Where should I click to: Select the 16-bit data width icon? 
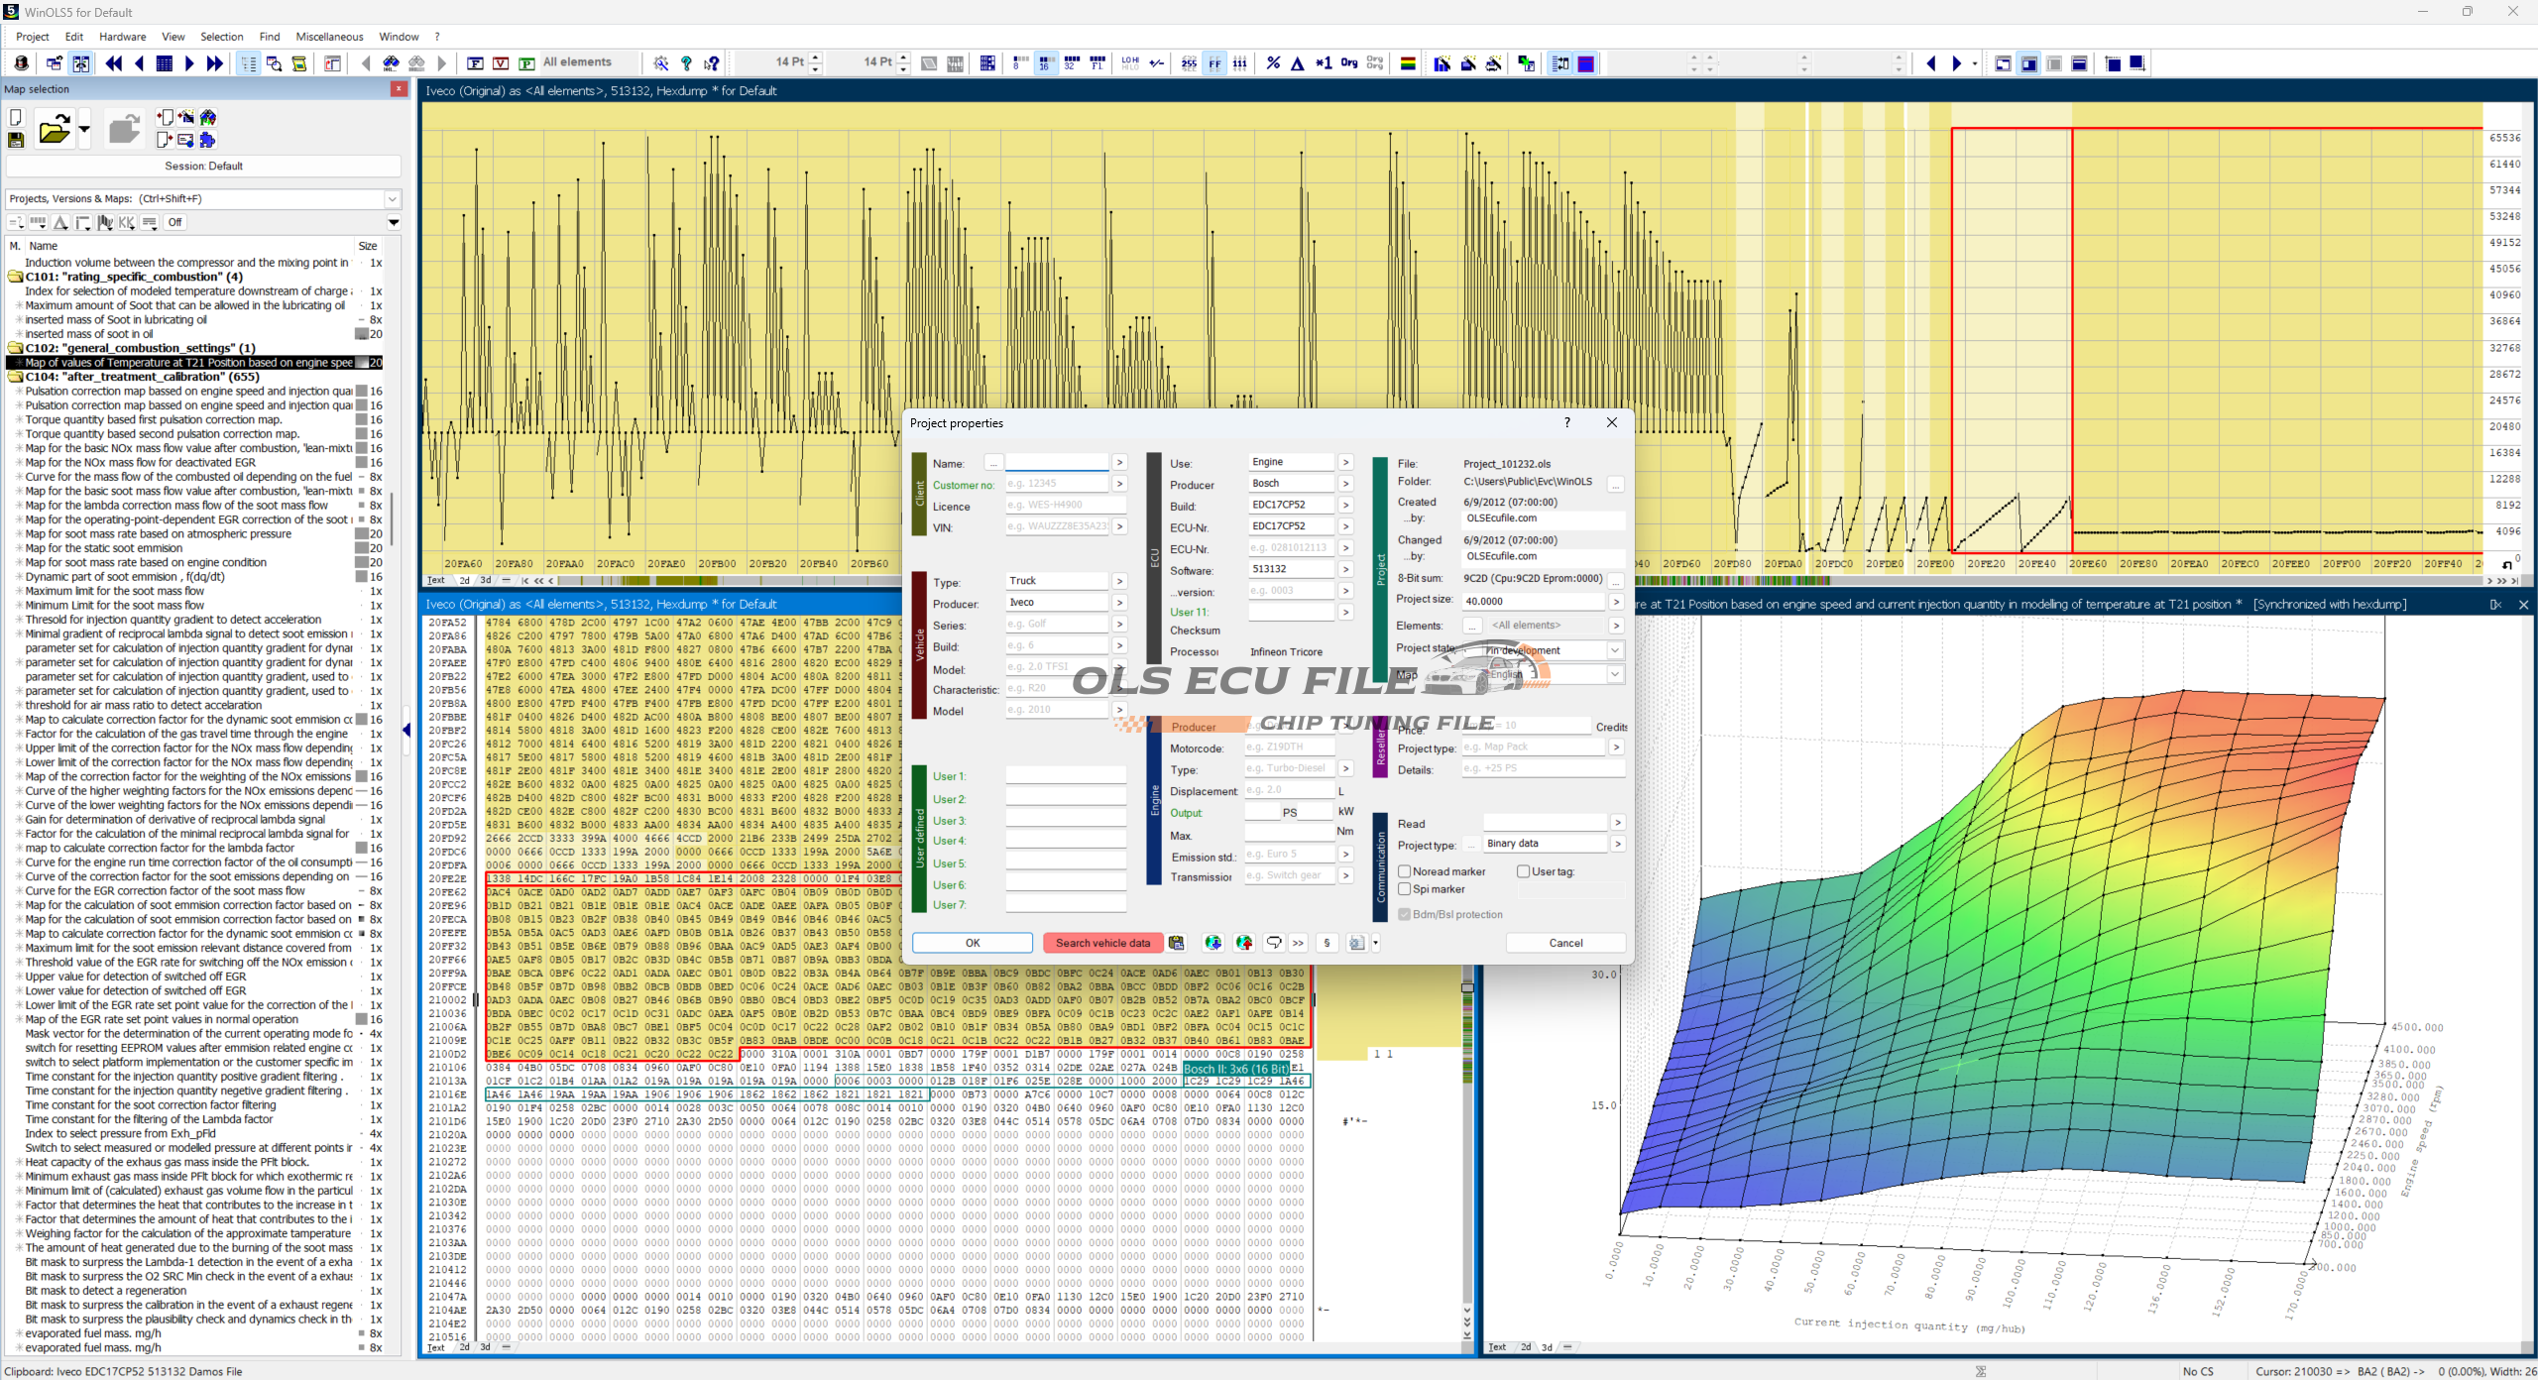pyautogui.click(x=1044, y=63)
